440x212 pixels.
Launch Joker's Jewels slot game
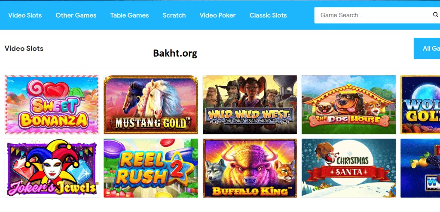click(52, 168)
